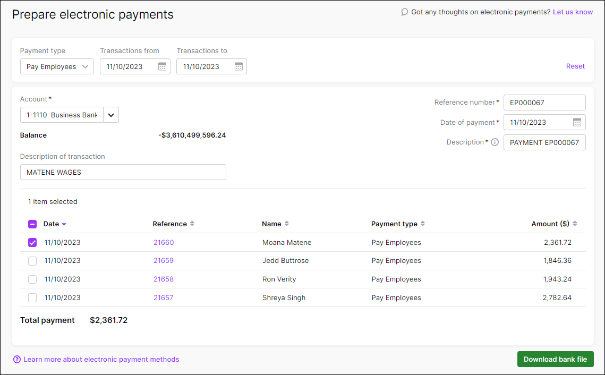Expand the Account dropdown arrow
This screenshot has width=605, height=375.
point(110,115)
